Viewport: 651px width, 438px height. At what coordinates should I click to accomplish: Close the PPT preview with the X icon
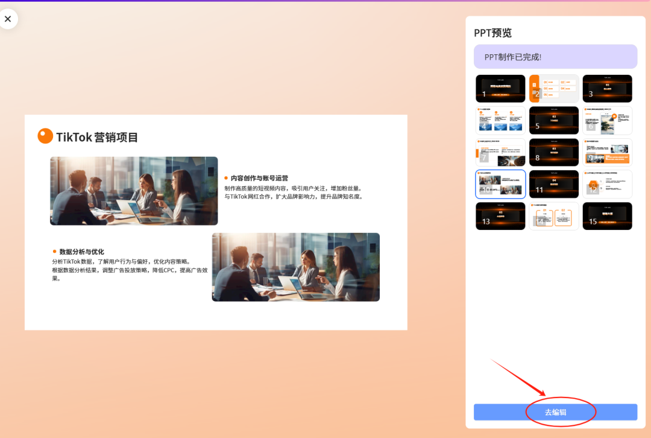(8, 19)
